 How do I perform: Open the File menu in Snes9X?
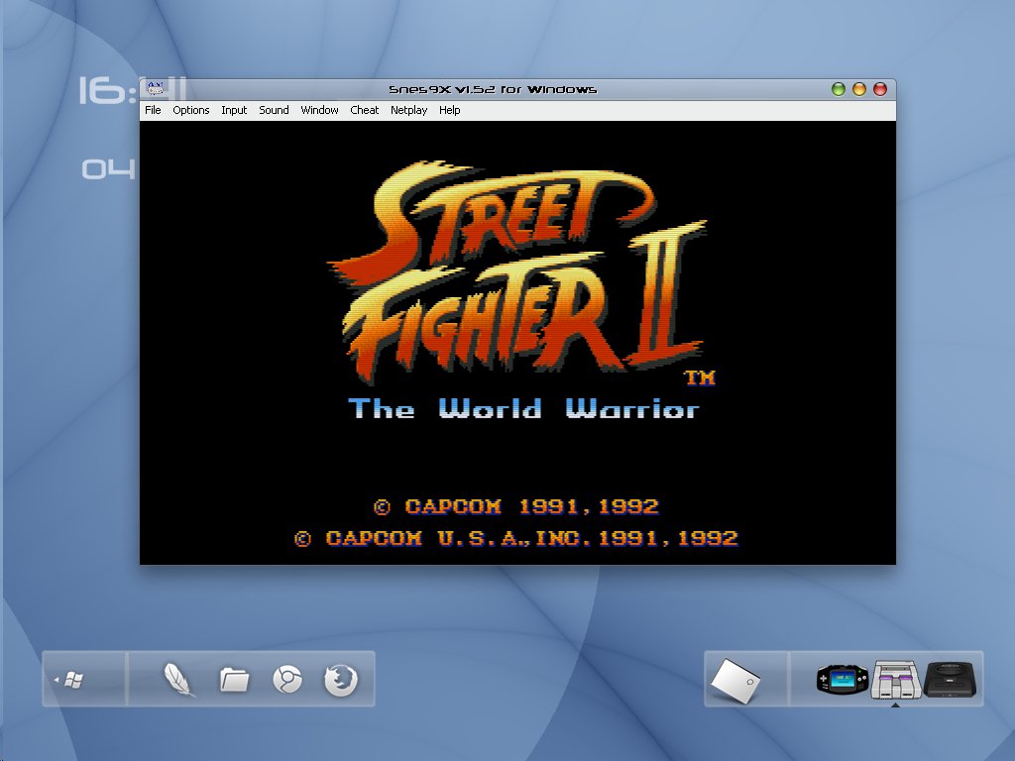click(x=153, y=110)
